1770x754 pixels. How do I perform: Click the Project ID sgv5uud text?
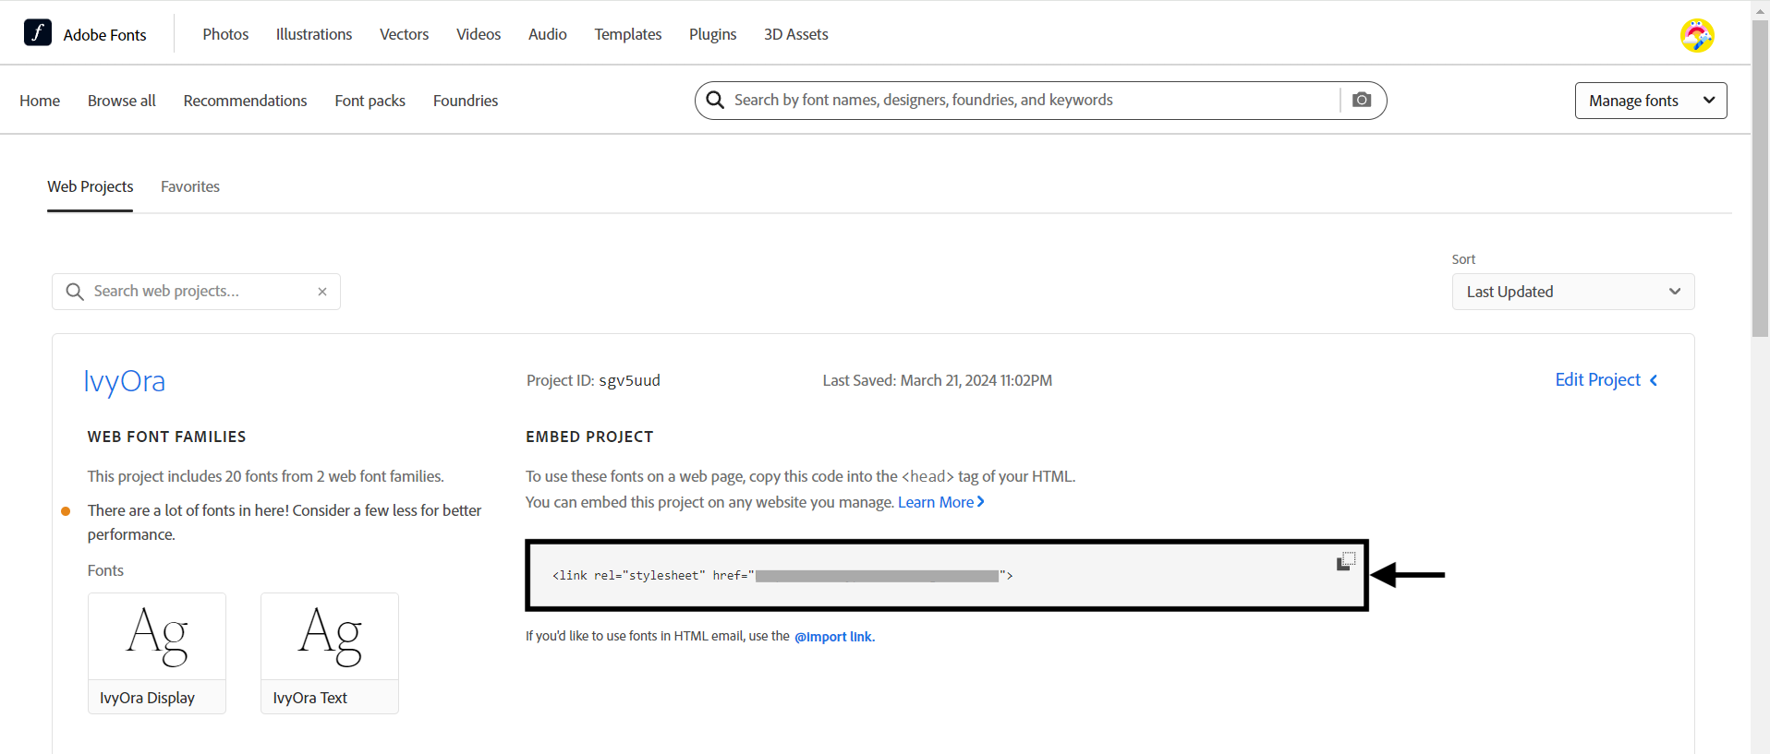[593, 380]
